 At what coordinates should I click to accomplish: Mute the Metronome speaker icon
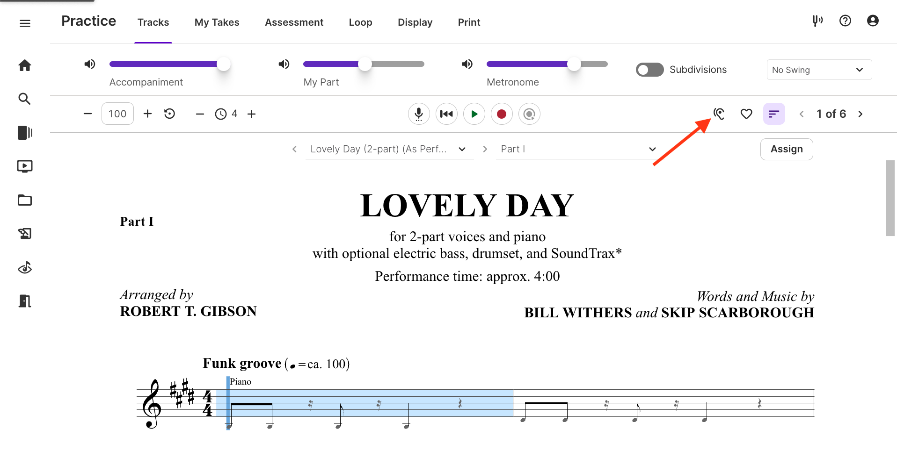(467, 64)
